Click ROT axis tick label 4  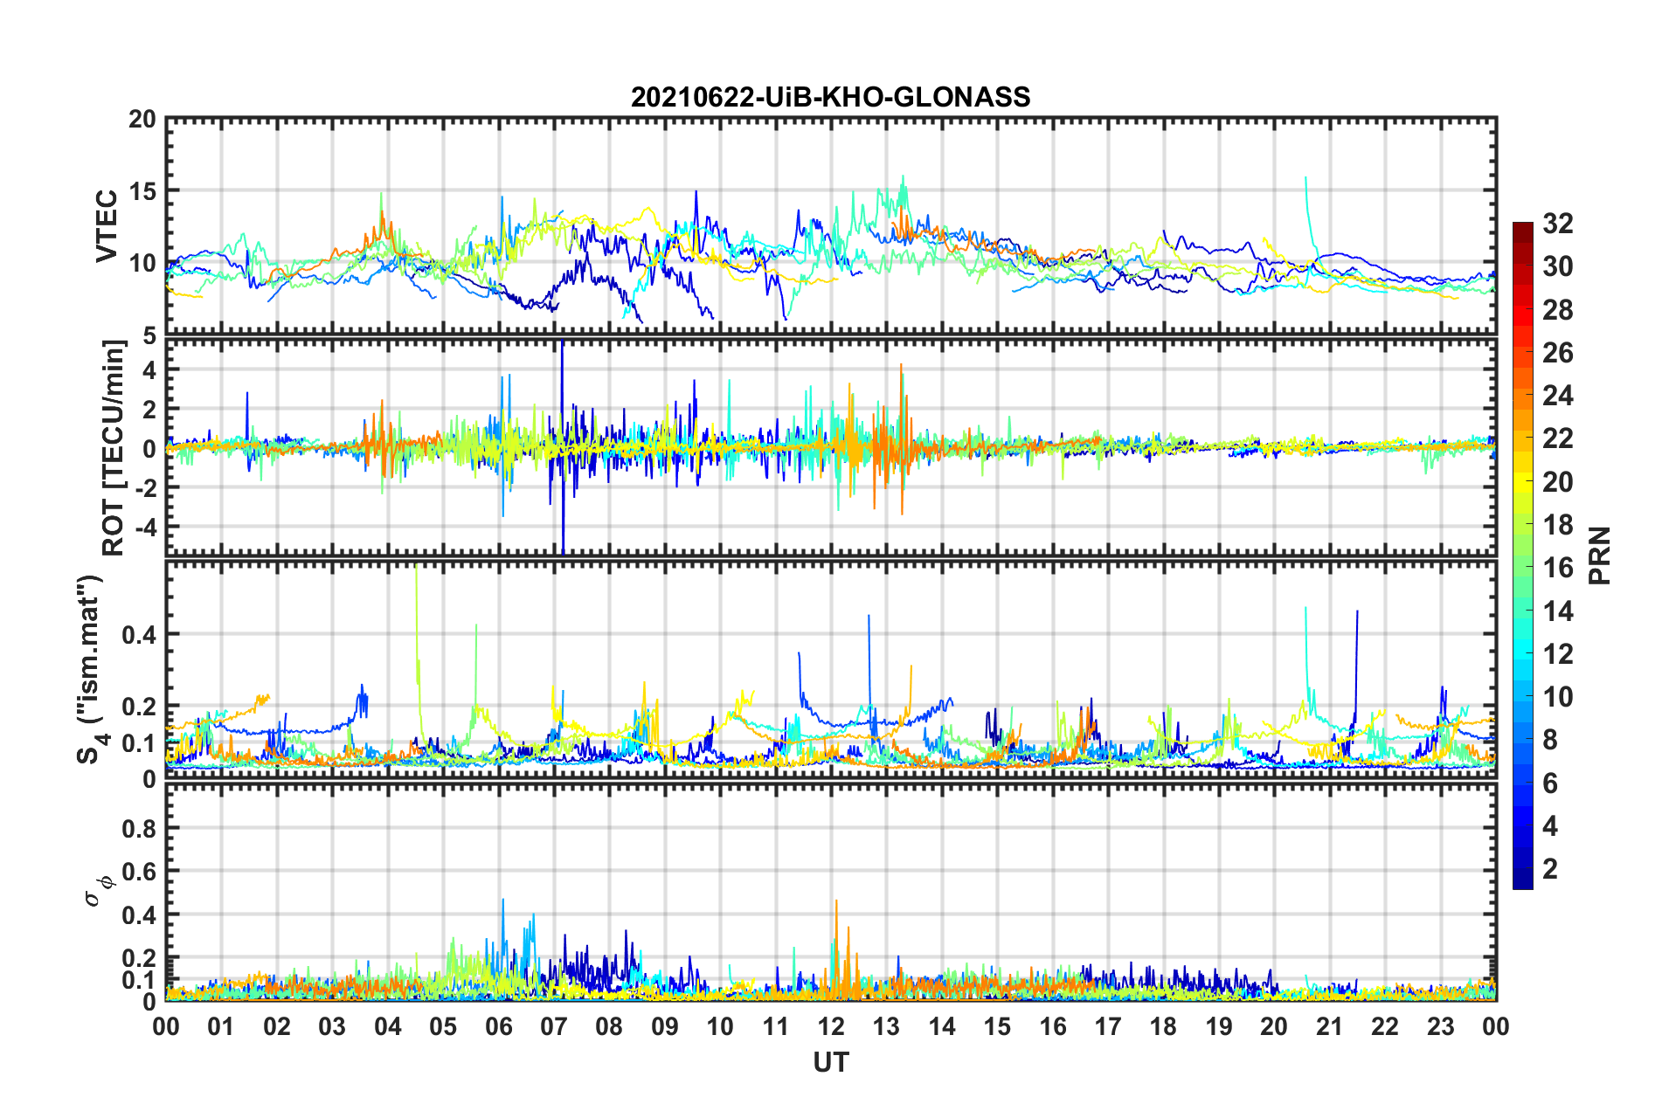tap(149, 370)
